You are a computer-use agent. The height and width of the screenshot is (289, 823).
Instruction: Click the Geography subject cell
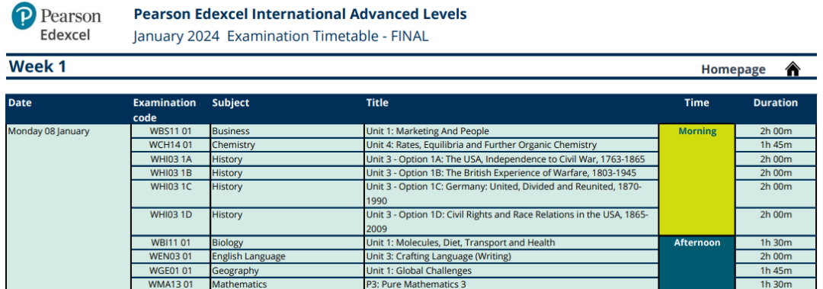click(x=287, y=271)
